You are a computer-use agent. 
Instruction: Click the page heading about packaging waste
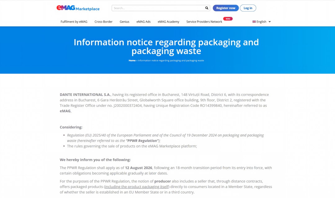click(166, 46)
